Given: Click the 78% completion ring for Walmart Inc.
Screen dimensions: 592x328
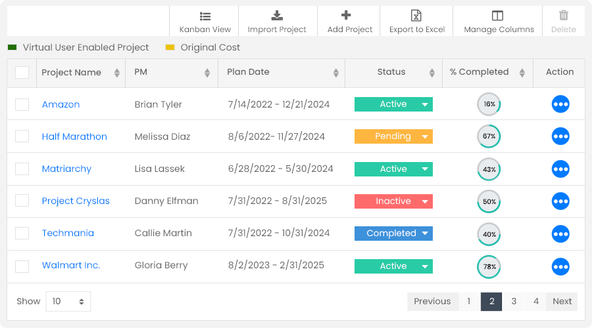Looking at the screenshot, I should tap(489, 266).
